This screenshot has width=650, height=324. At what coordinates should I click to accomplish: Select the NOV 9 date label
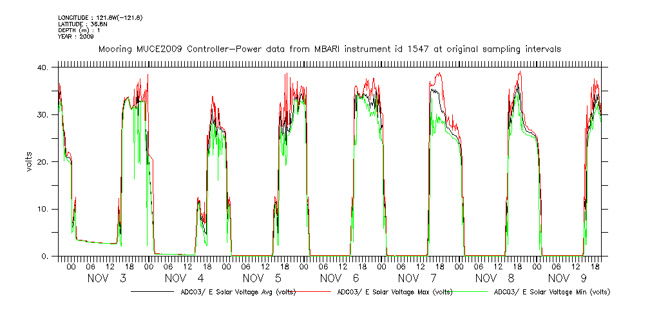click(x=569, y=278)
